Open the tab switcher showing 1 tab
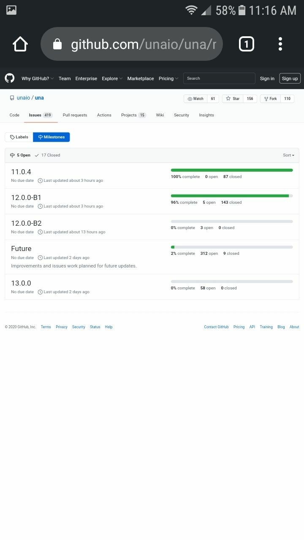The image size is (304, 540). [x=247, y=44]
